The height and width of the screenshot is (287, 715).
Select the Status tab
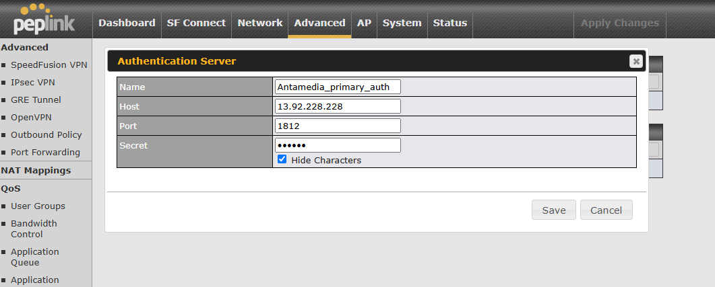449,23
